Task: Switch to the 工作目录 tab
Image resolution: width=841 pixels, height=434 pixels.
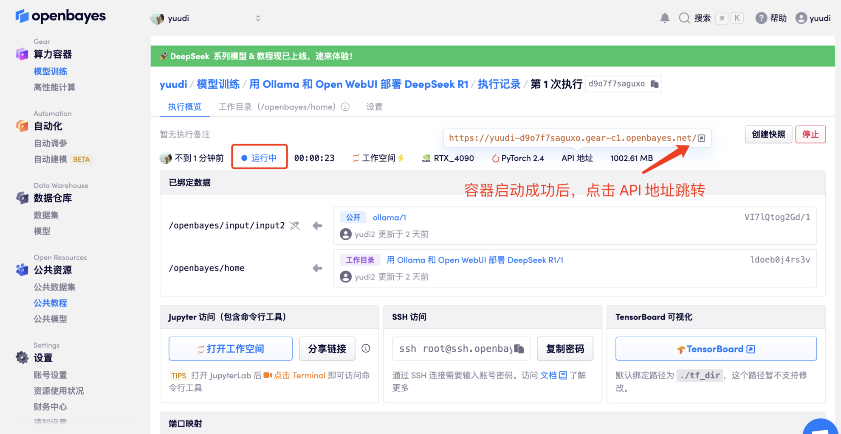Action: click(x=277, y=107)
